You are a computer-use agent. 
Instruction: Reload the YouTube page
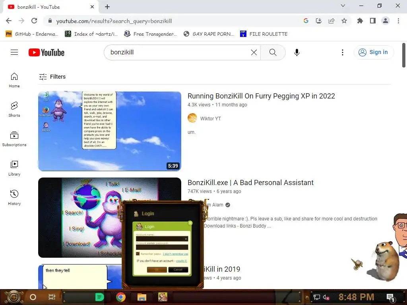(34, 21)
